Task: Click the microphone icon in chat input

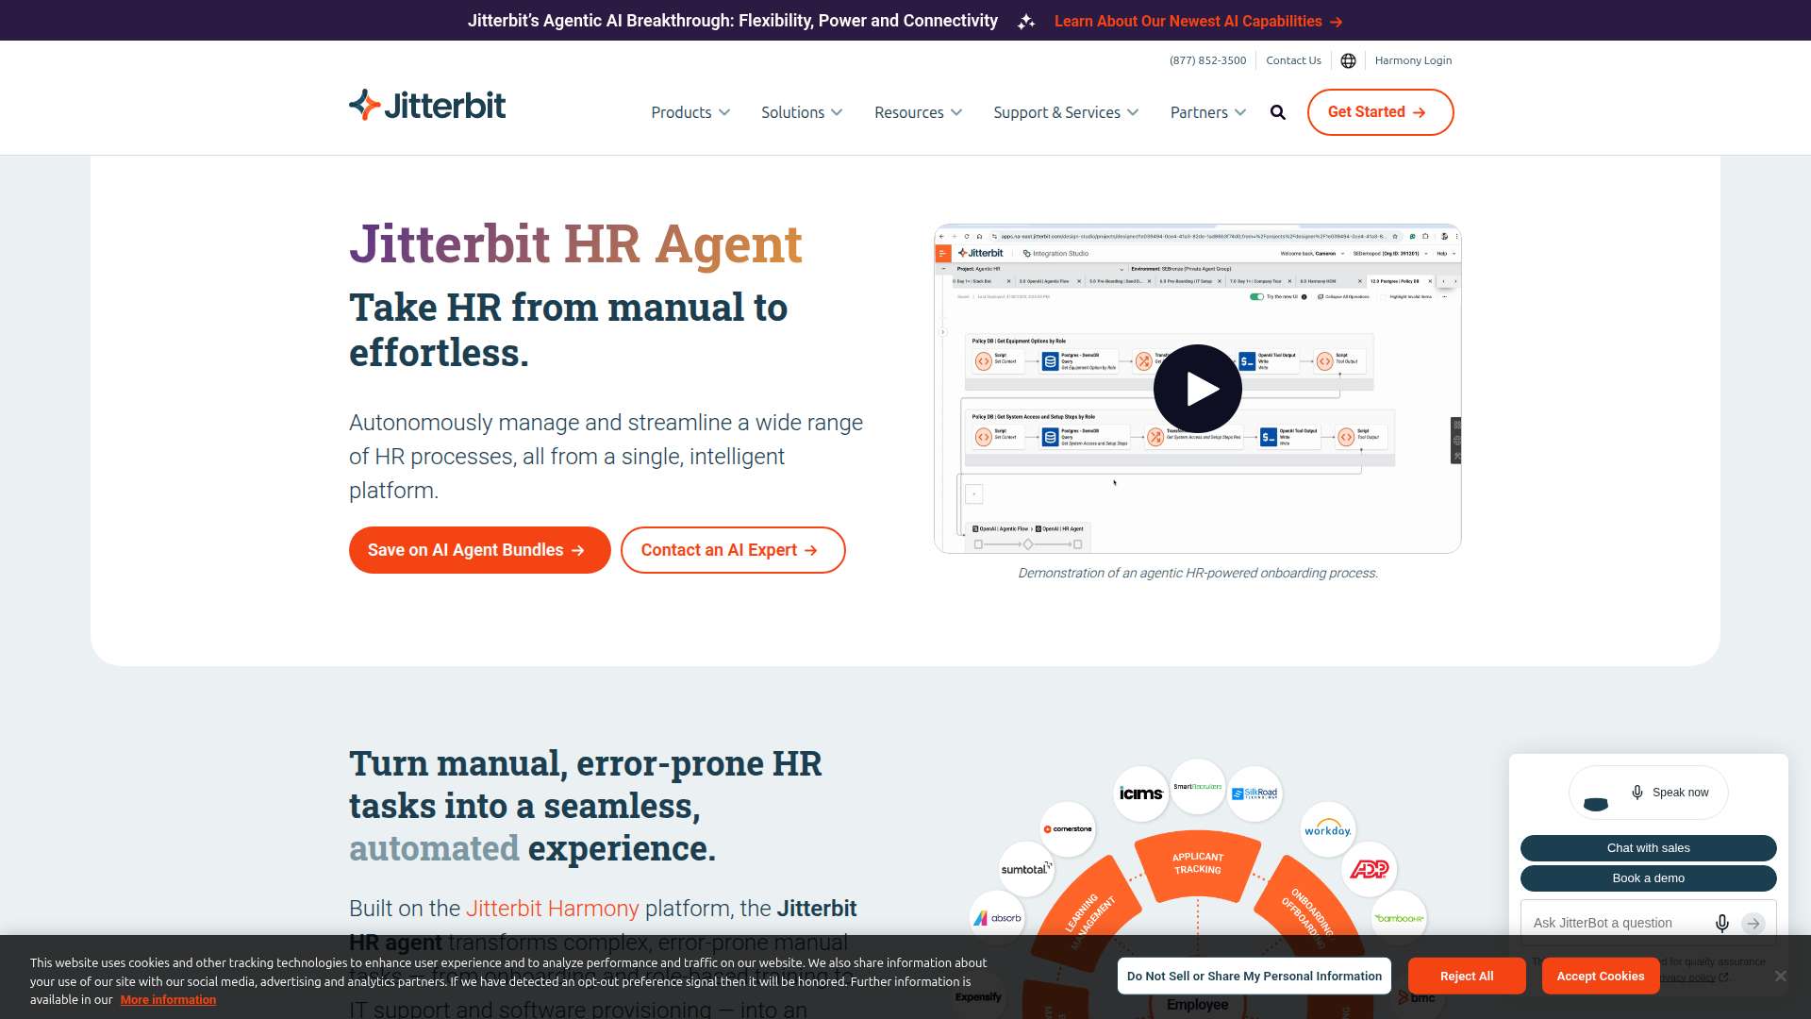Action: point(1721,923)
